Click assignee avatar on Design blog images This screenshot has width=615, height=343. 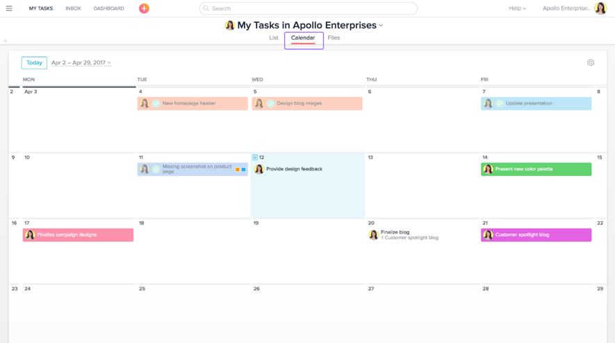coord(259,103)
